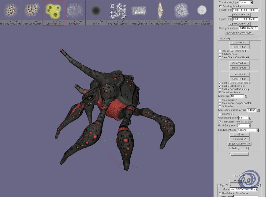The width and height of the screenshot is (266, 197).
Task: Enable OutlineBrush checkbox
Action: pos(220,106)
